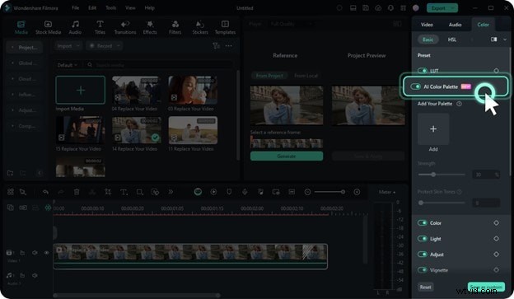Click the timeline zoom slider
This screenshot has width=514, height=299.
pyautogui.click(x=329, y=192)
